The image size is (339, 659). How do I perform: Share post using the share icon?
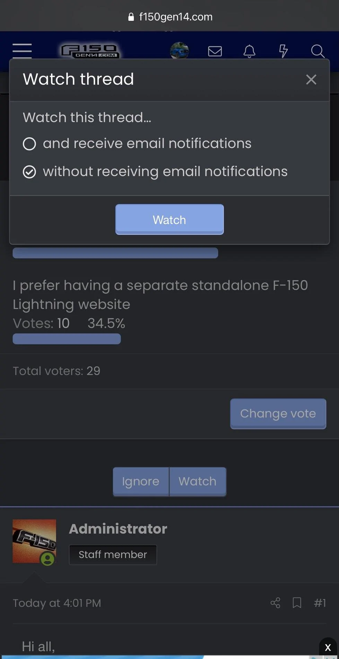(x=275, y=603)
